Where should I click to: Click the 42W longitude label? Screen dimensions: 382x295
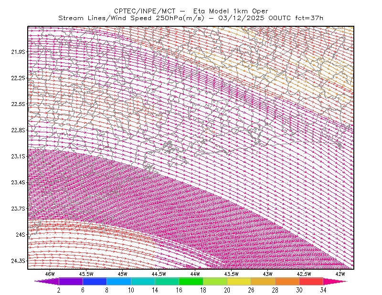pos(340,274)
